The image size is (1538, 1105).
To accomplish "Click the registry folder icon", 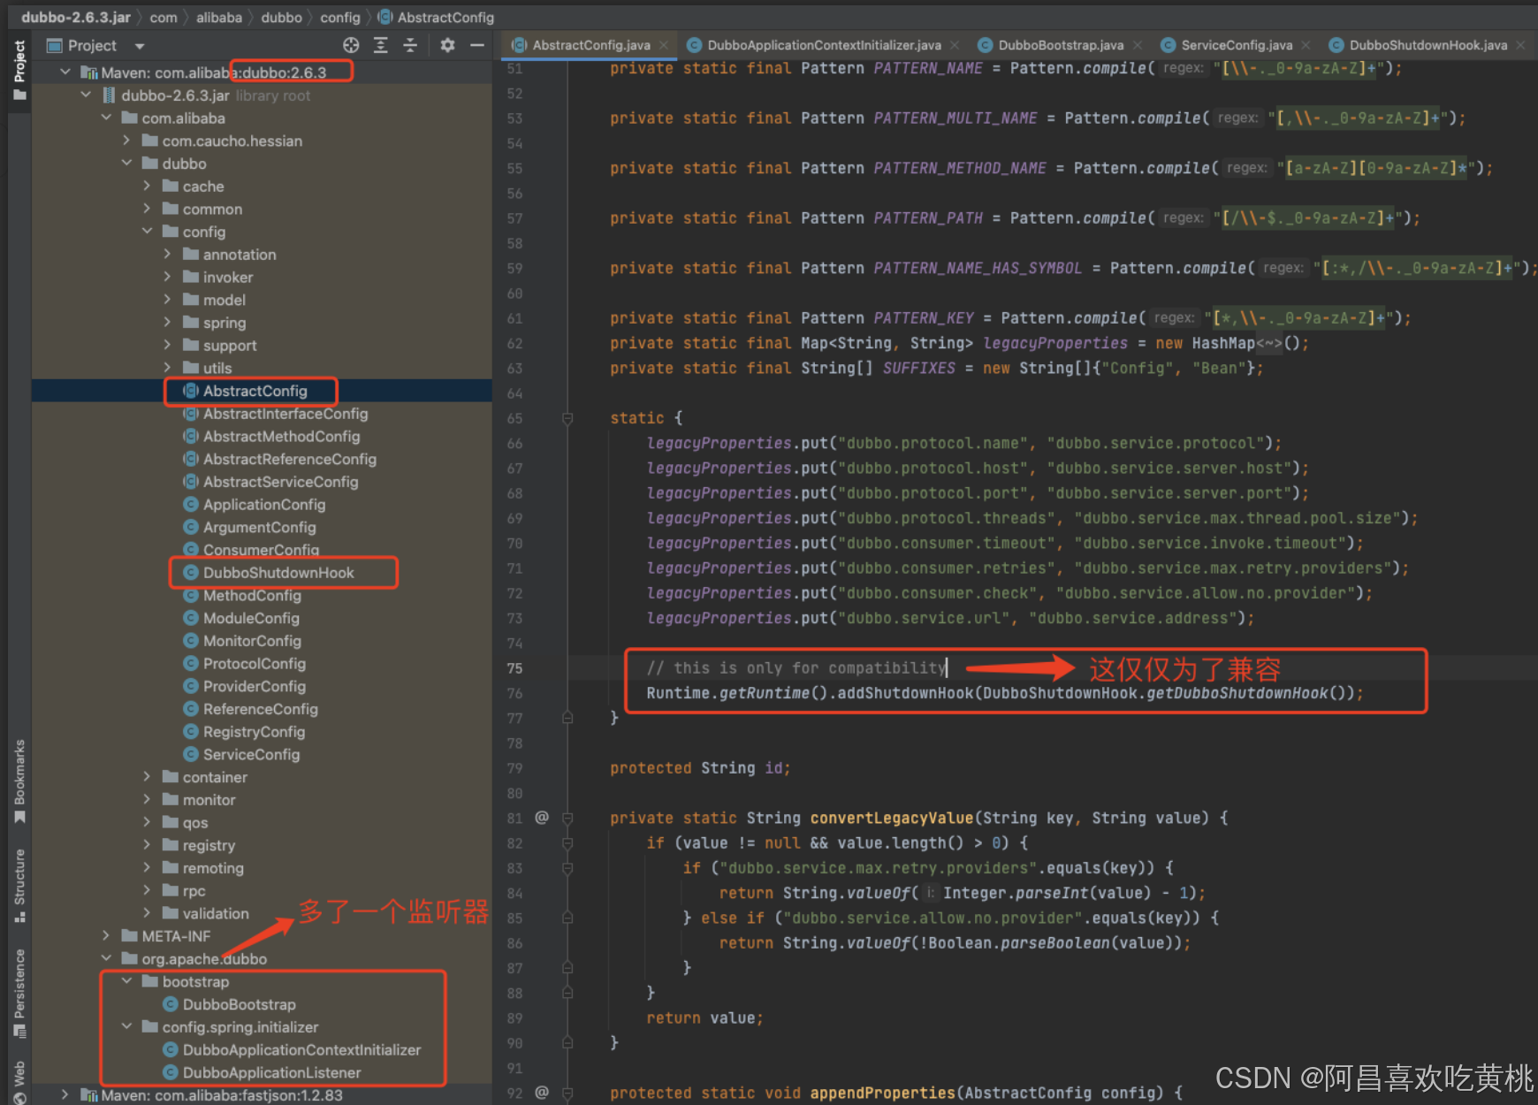I will tap(171, 845).
